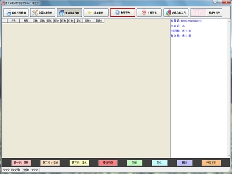The width and height of the screenshot is (232, 174).
Task: Select 生成投注号码 globe toolbar button
Action: tap(69, 13)
